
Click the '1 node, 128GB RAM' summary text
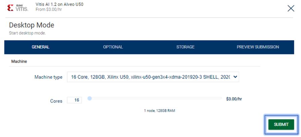159,111
